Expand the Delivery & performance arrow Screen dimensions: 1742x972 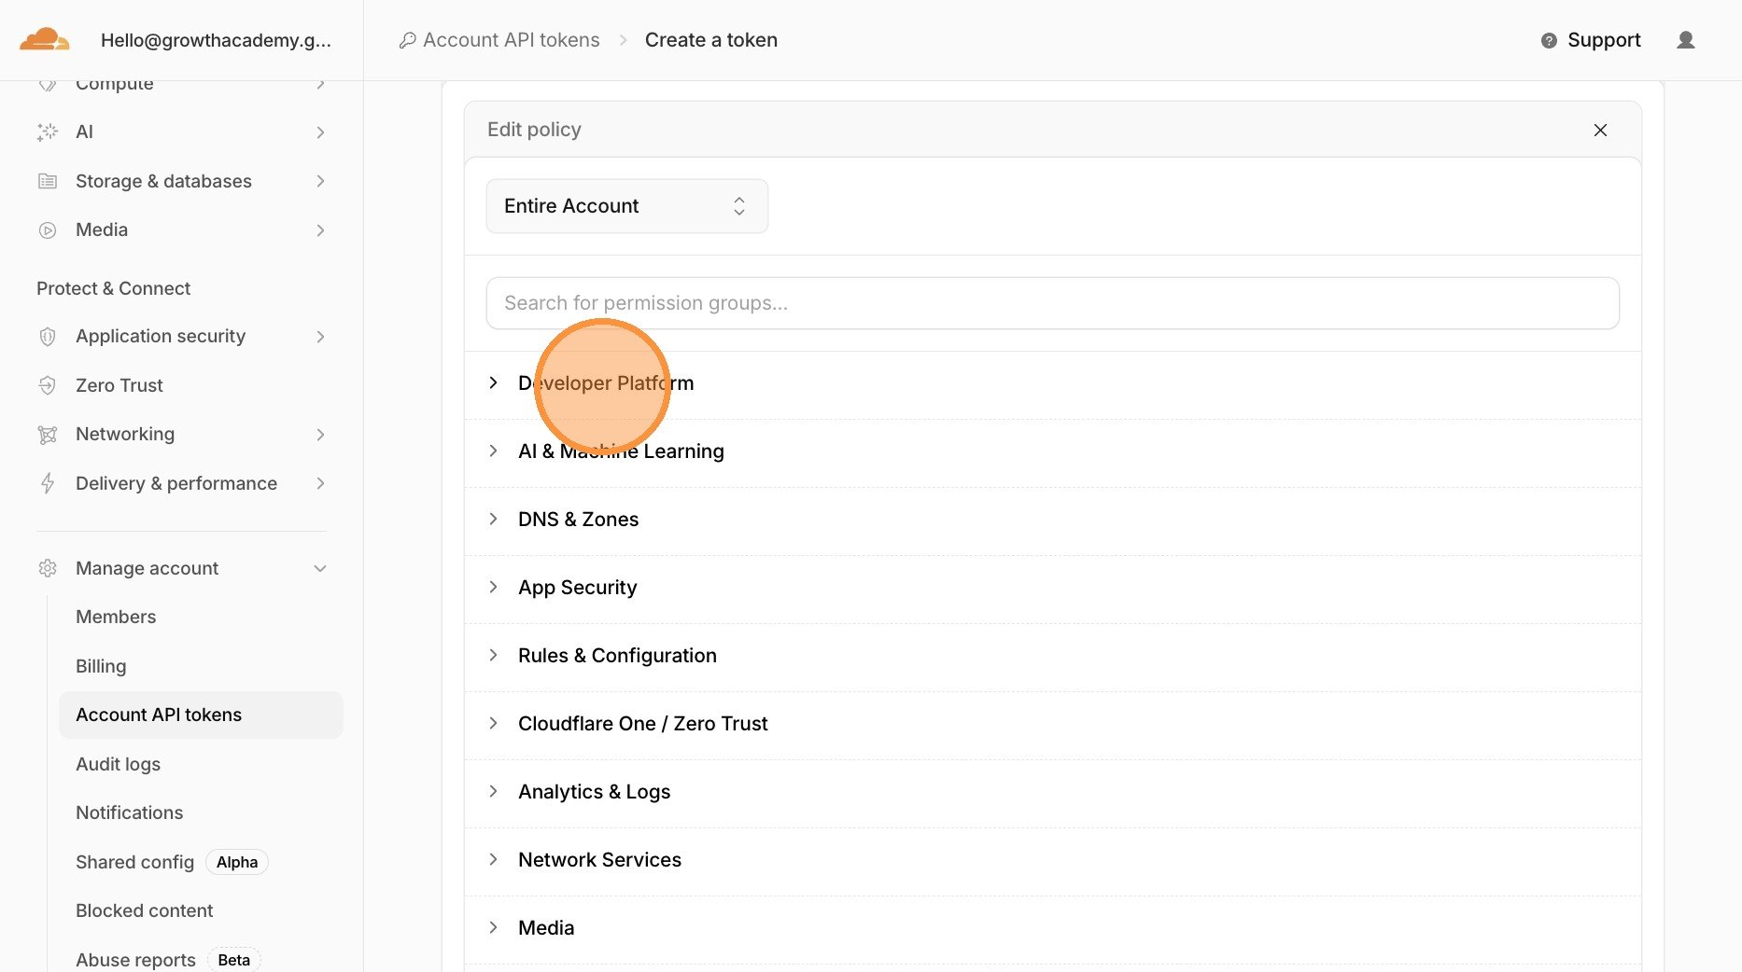pos(320,483)
